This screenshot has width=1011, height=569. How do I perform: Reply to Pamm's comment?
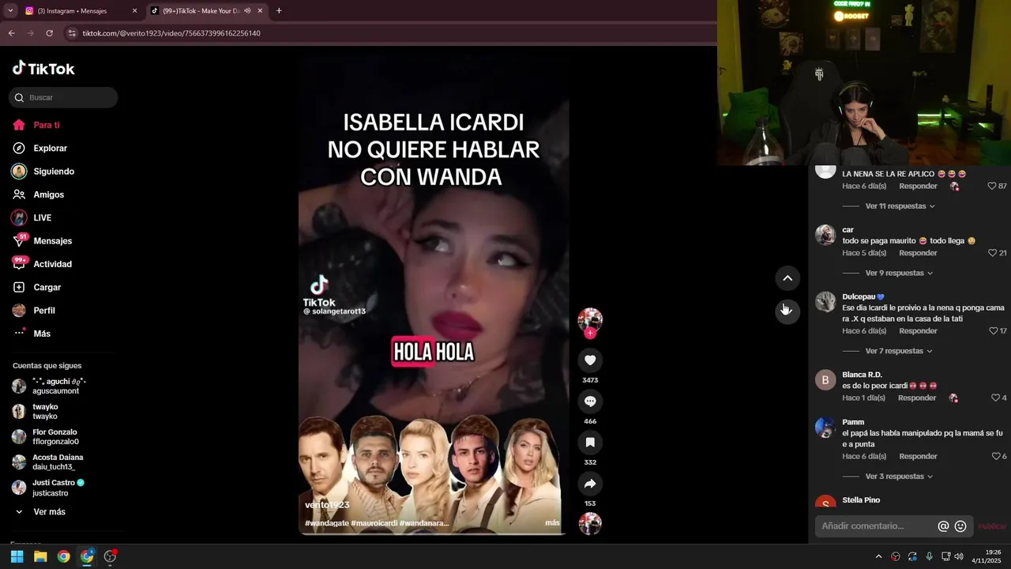(x=918, y=457)
